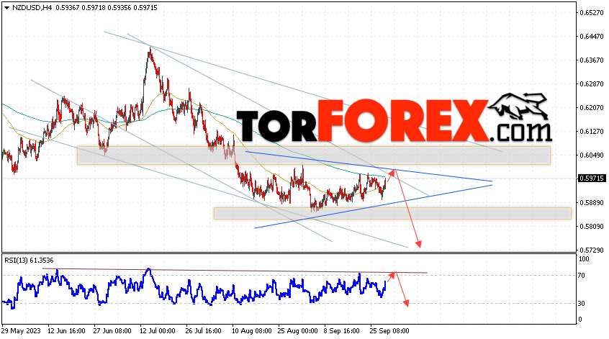Image resolution: width=609 pixels, height=339 pixels.
Task: Select price level 0.65270 on axis
Action: click(x=592, y=13)
